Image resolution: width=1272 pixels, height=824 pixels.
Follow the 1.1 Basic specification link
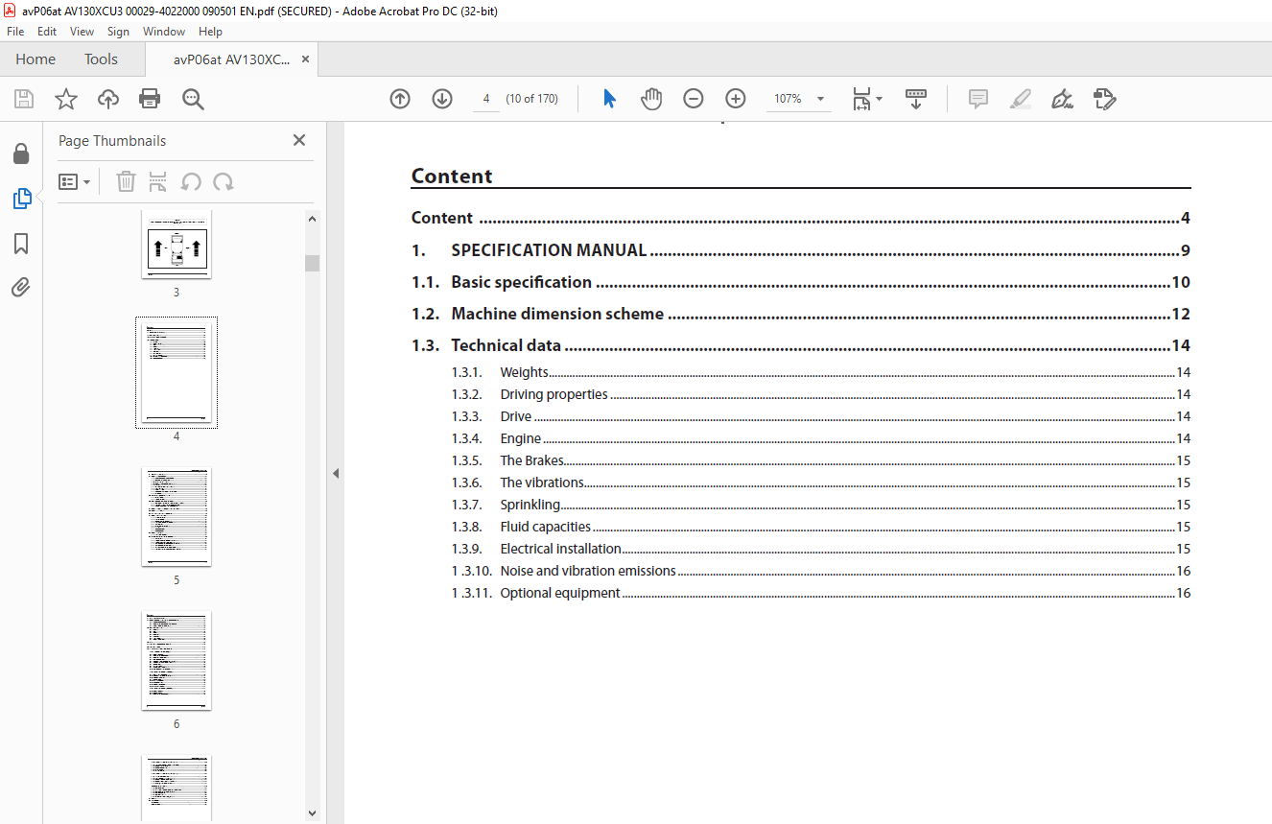point(801,282)
